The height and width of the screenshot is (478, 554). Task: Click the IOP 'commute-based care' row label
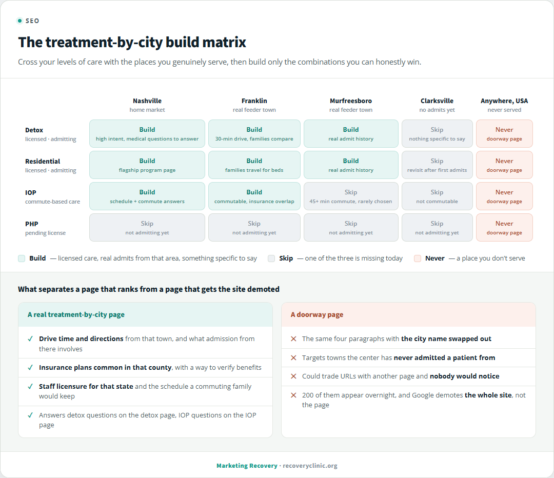coord(53,197)
